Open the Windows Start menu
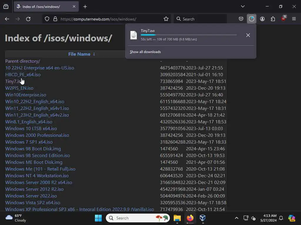Viewport: 301px width, 225px height. tap(98, 218)
